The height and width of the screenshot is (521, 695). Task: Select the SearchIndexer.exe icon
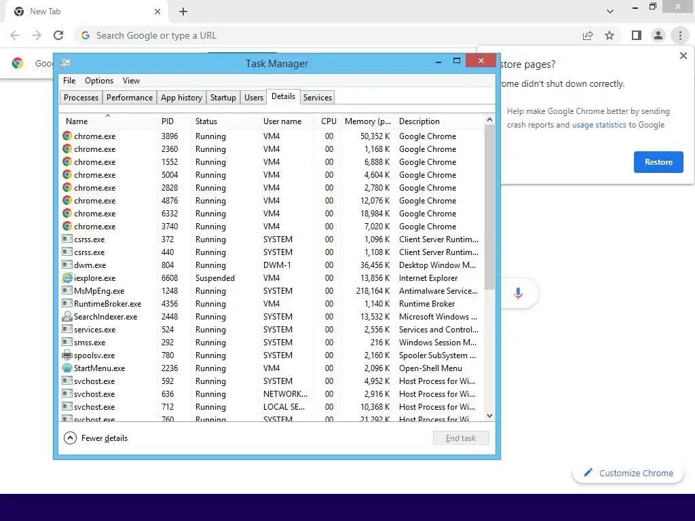(x=67, y=316)
